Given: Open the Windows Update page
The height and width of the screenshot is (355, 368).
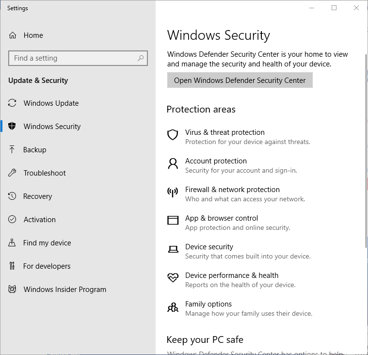Looking at the screenshot, I should coord(78,103).
